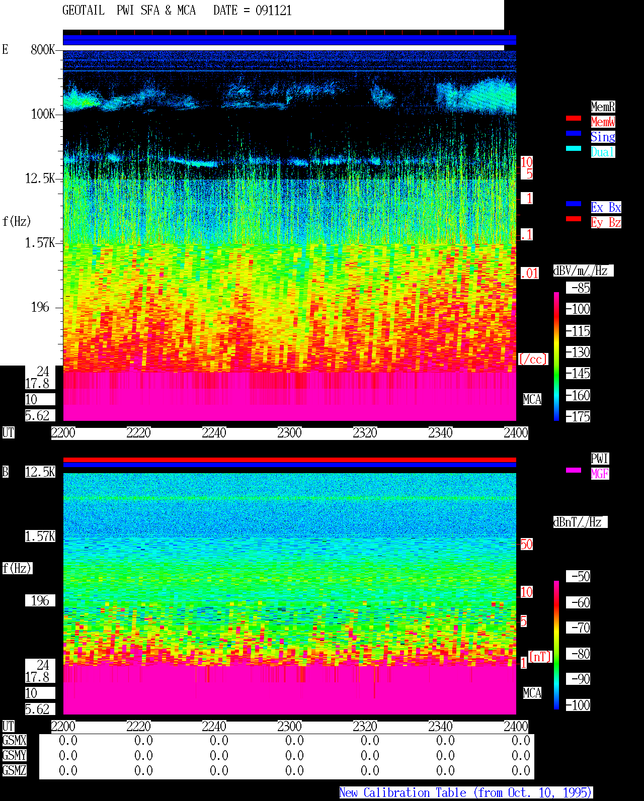644x801 pixels.
Task: Click the blue Ex Bx legend swatch
Action: click(x=574, y=204)
